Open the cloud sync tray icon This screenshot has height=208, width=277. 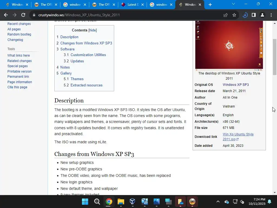click(227, 201)
